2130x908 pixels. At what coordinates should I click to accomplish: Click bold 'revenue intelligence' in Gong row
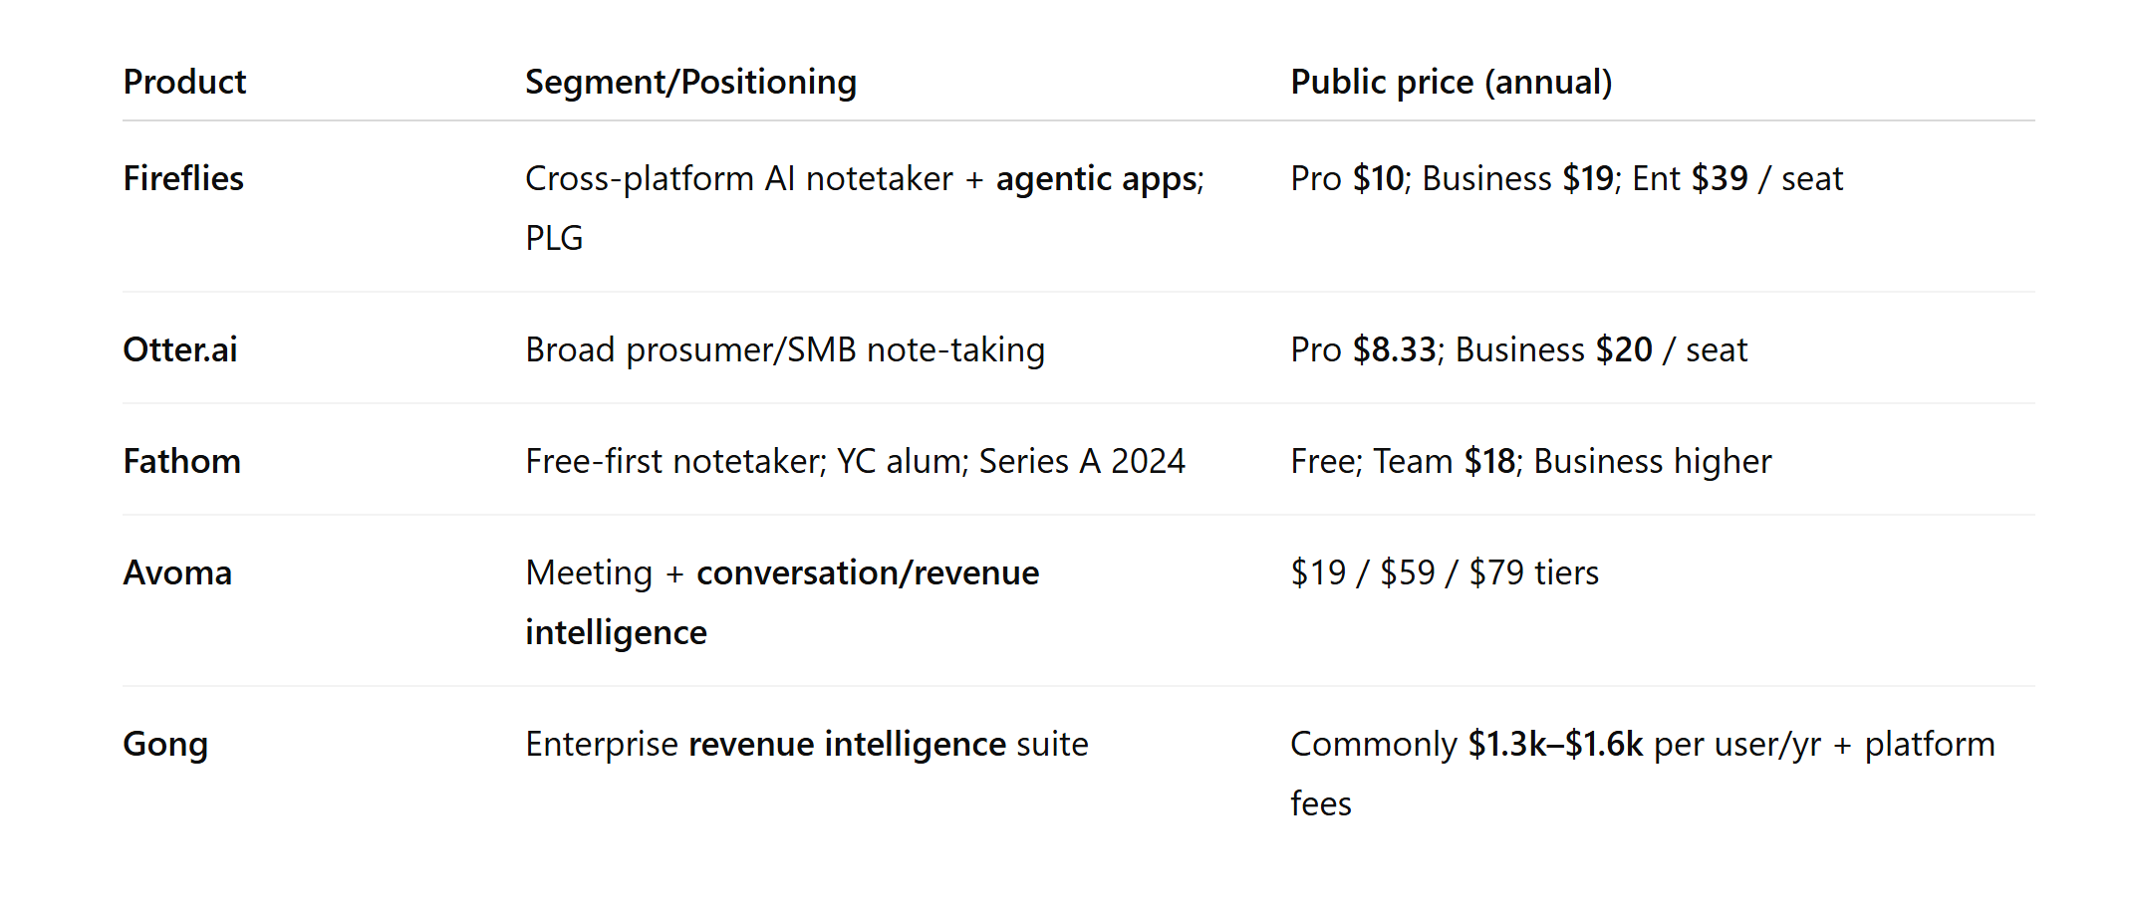pos(847,744)
